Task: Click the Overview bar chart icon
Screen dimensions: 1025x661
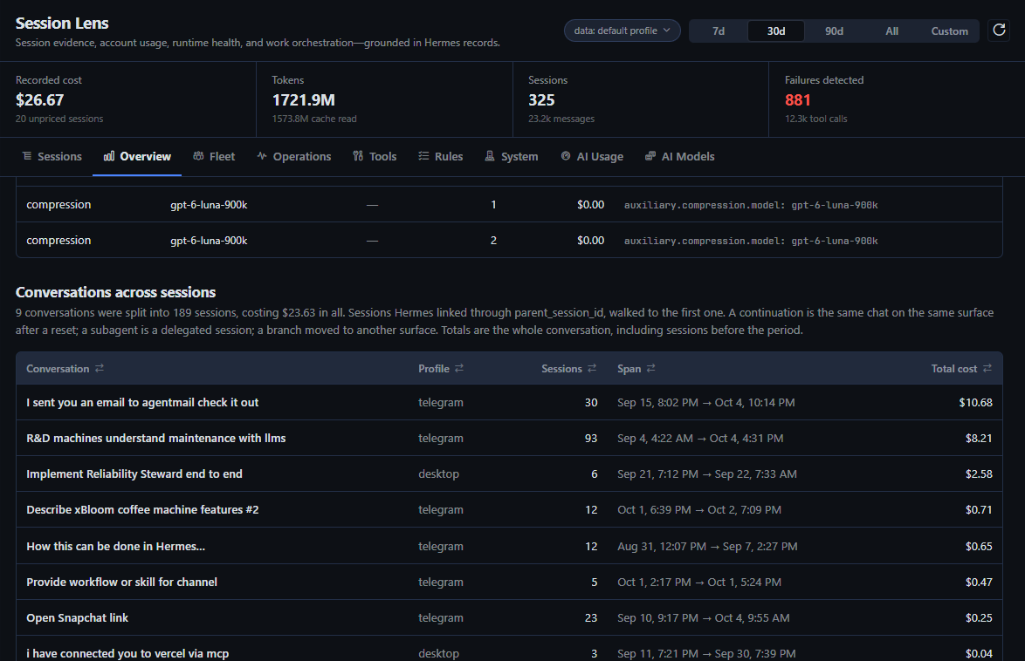Action: tap(109, 156)
